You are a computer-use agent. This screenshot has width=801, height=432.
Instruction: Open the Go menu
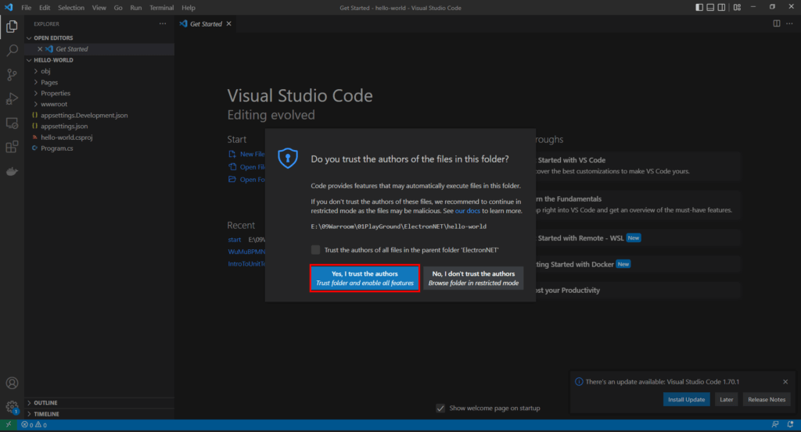118,8
